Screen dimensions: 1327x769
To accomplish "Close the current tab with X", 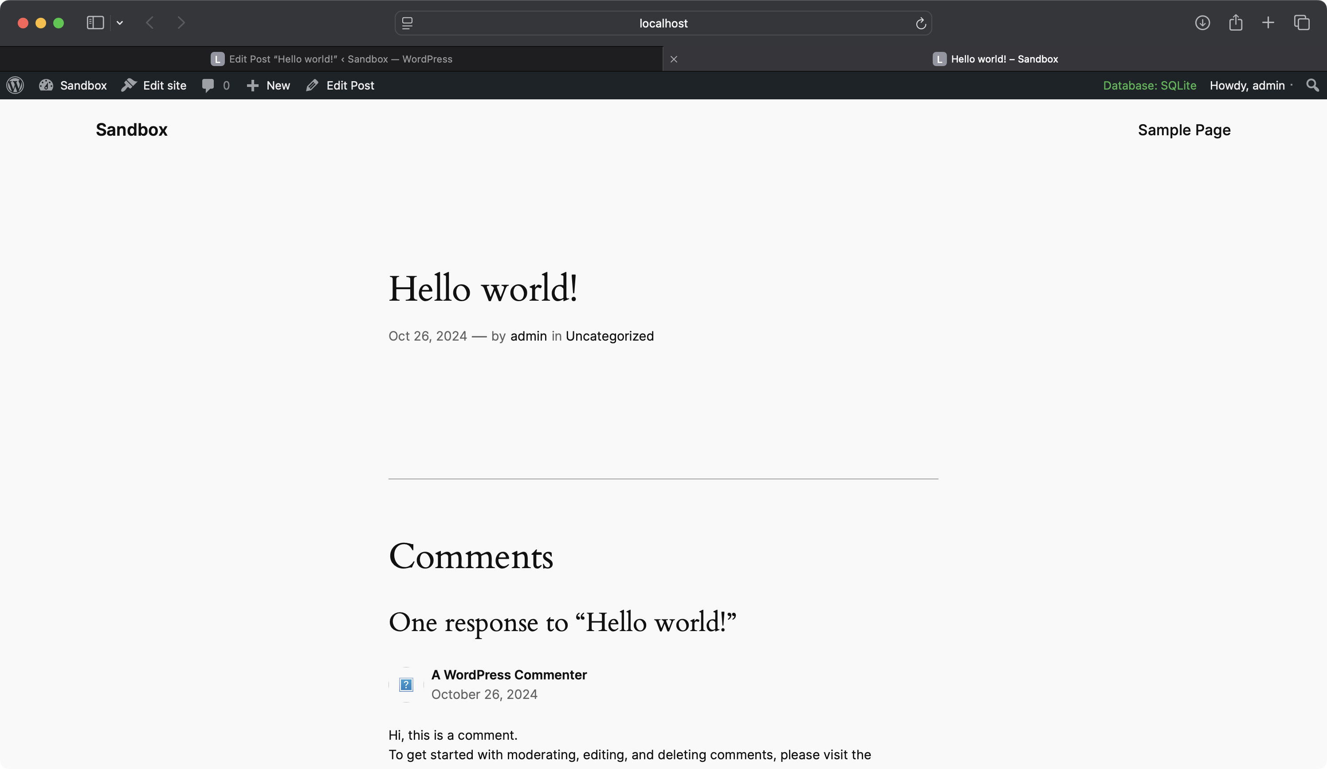I will tap(674, 59).
